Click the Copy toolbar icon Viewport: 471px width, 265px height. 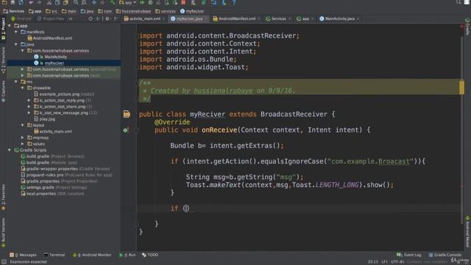point(57,2)
